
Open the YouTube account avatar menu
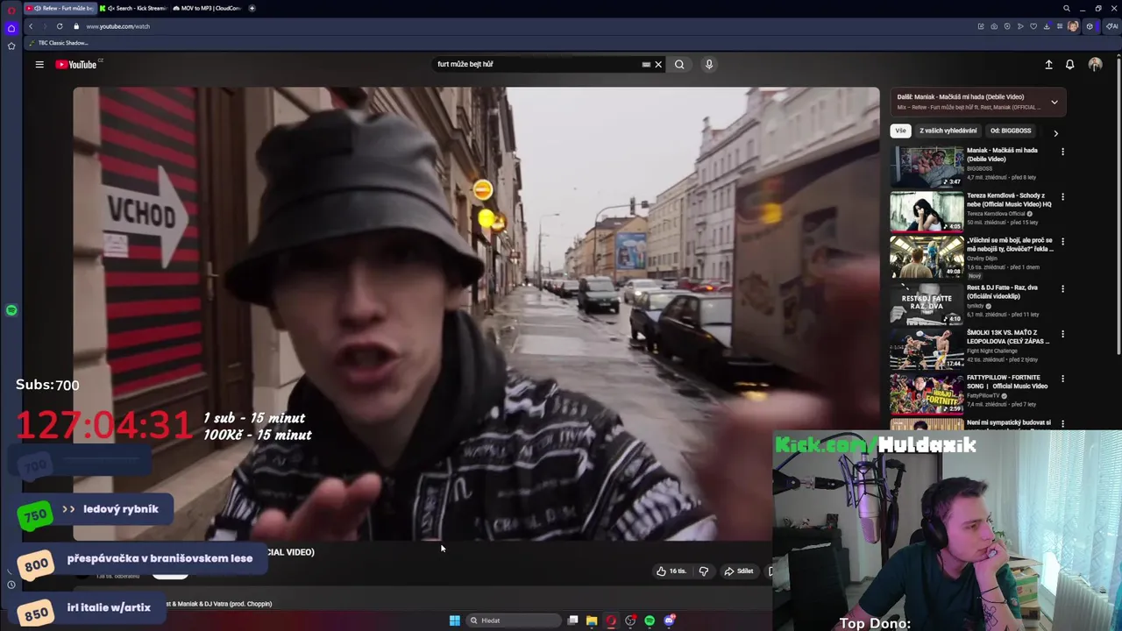point(1095,64)
